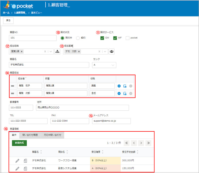Click the 顧客NO input field

pyautogui.click(x=33, y=38)
